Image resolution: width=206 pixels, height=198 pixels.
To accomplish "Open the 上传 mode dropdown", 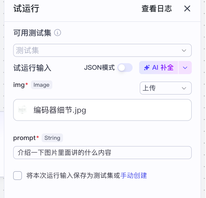I will [162, 88].
